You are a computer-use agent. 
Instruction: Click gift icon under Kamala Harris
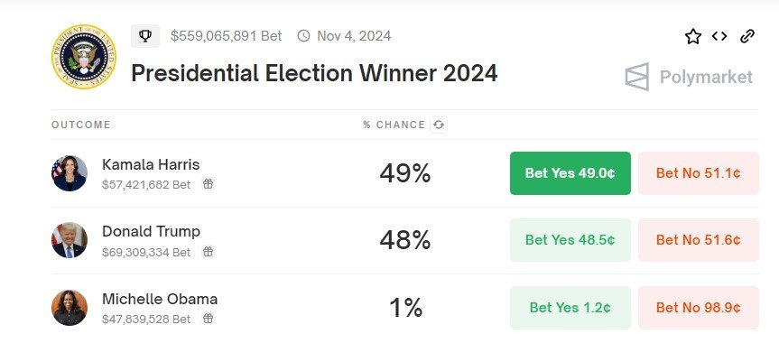209,184
